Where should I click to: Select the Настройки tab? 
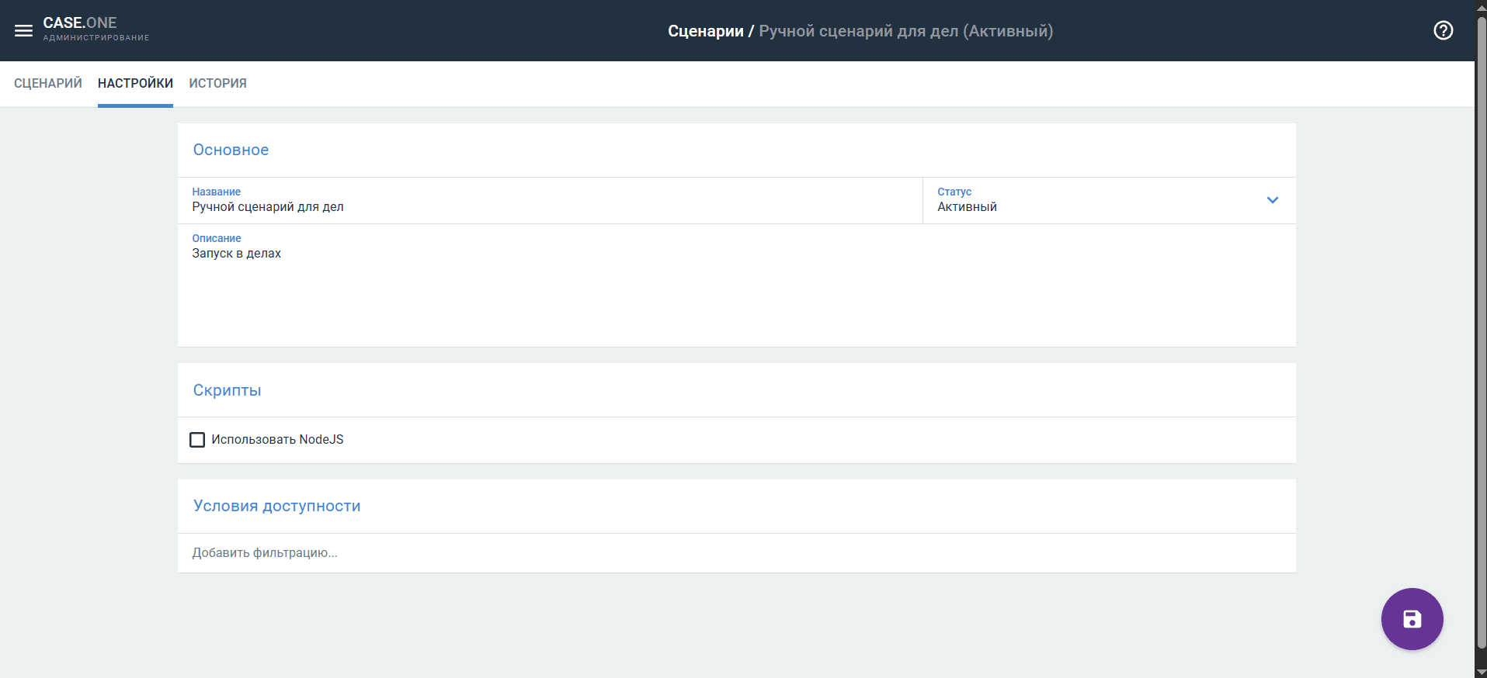[135, 84]
